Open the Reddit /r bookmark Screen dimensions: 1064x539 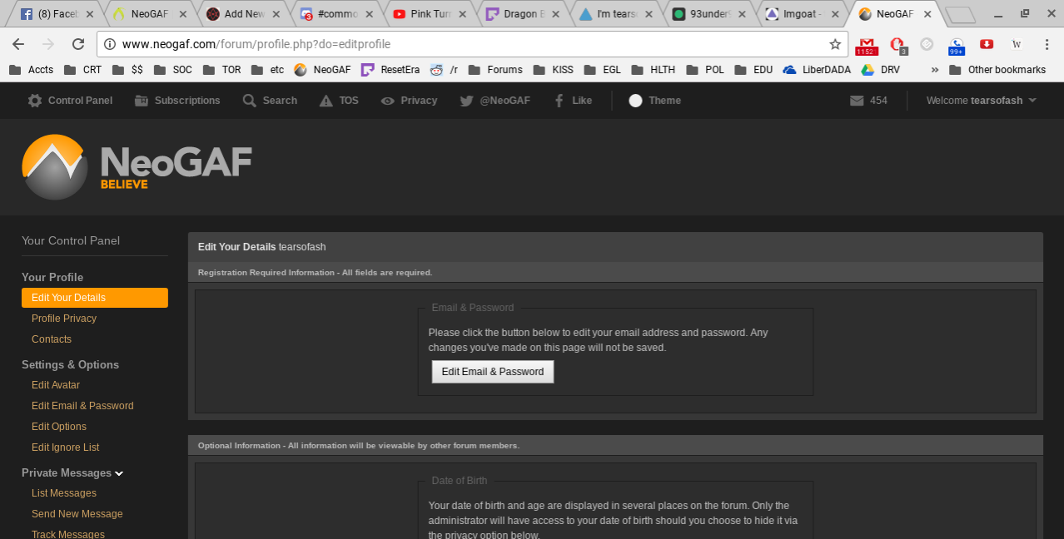[x=445, y=70]
